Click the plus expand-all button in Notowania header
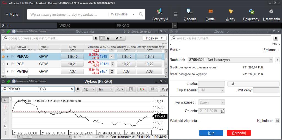 (8, 47)
